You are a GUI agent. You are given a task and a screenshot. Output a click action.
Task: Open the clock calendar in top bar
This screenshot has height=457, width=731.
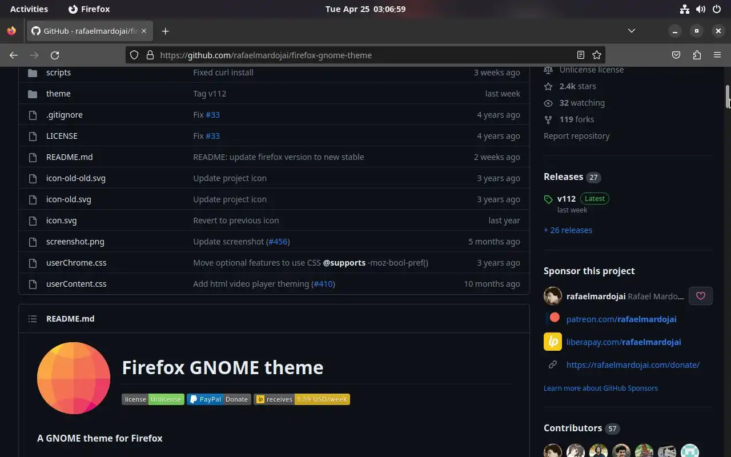(x=365, y=9)
